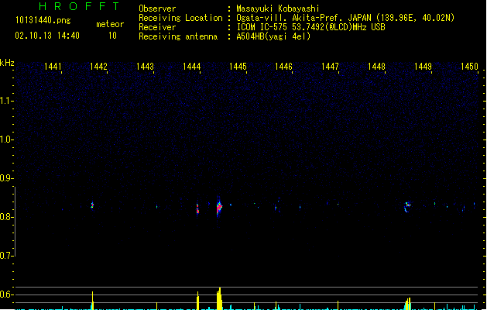Select the 0.6 frequency axis label
Viewport: 487px width, 310px height.
coord(6,294)
